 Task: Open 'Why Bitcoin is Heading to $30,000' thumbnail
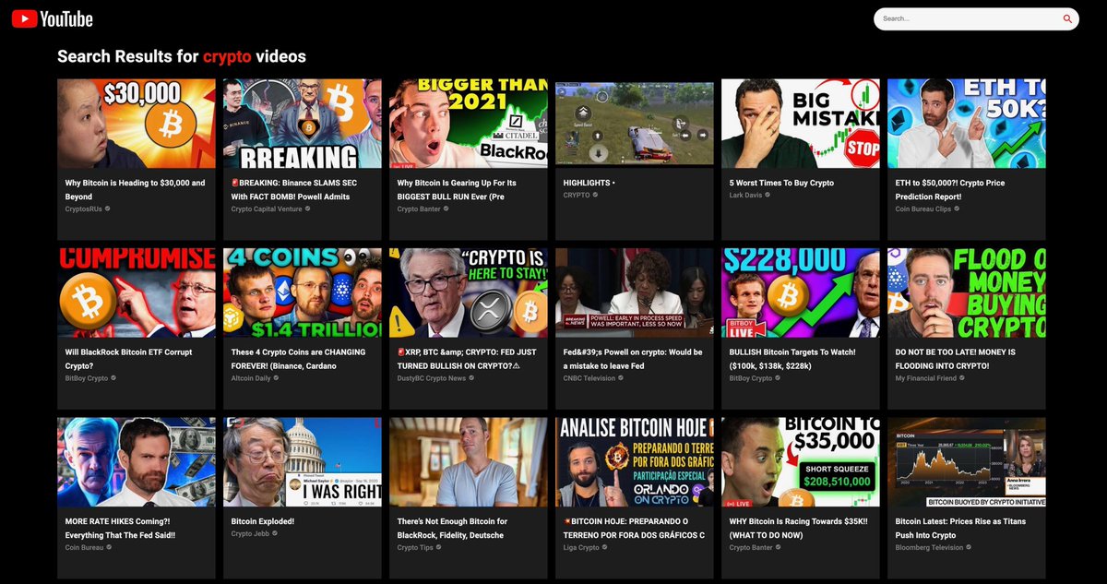pyautogui.click(x=136, y=123)
